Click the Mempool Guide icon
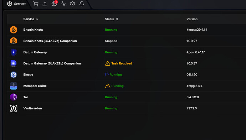The image size is (246, 140). (14, 86)
